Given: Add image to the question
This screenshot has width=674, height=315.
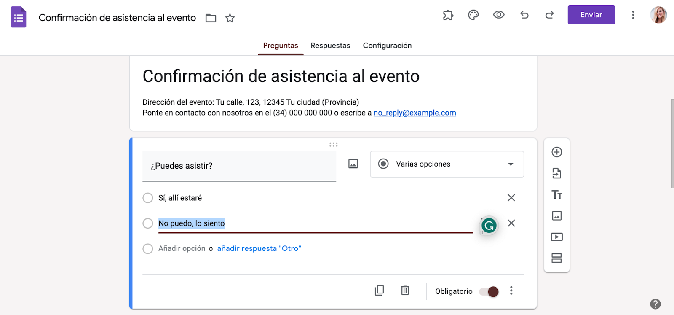Looking at the screenshot, I should click(x=353, y=164).
